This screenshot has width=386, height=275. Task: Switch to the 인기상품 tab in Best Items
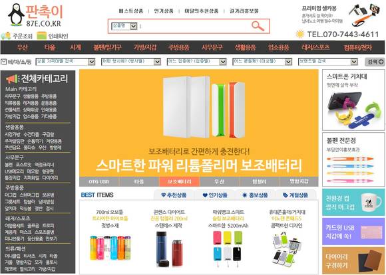pos(215,195)
